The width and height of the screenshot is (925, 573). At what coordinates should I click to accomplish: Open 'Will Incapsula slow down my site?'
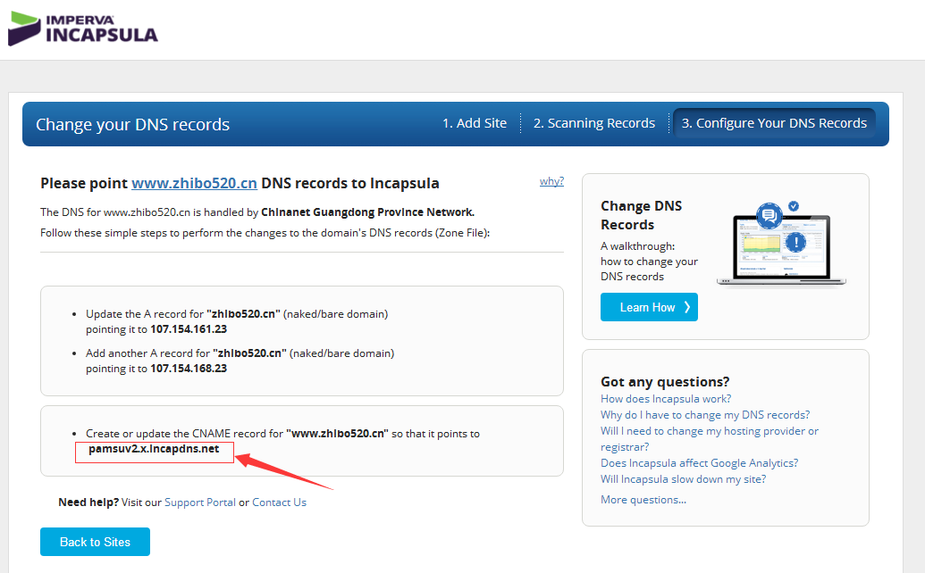click(683, 478)
